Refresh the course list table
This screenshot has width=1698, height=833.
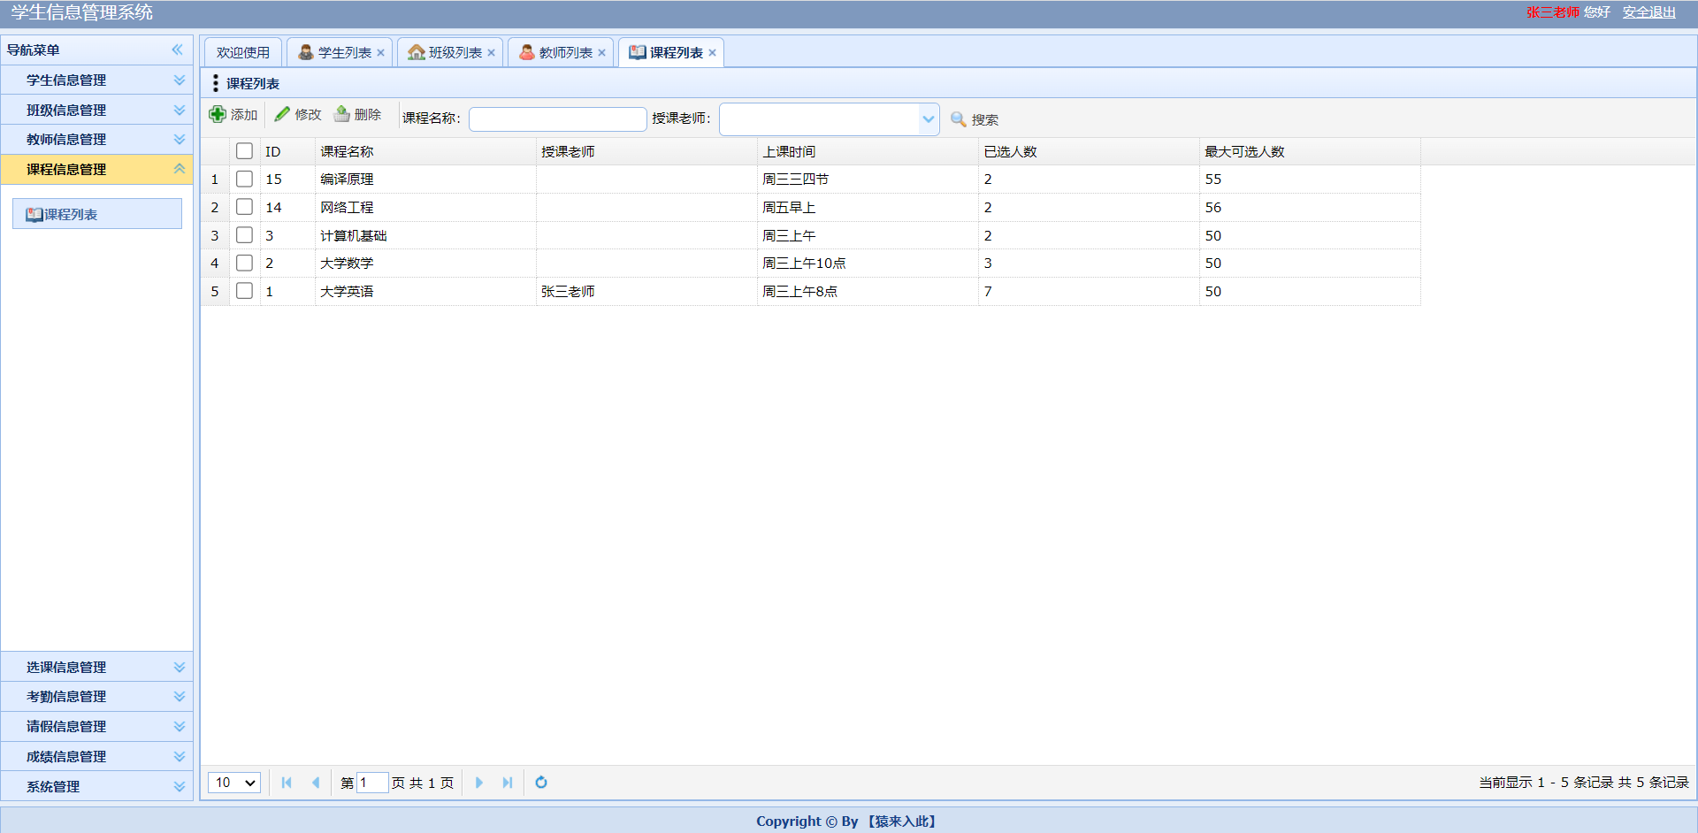click(541, 783)
